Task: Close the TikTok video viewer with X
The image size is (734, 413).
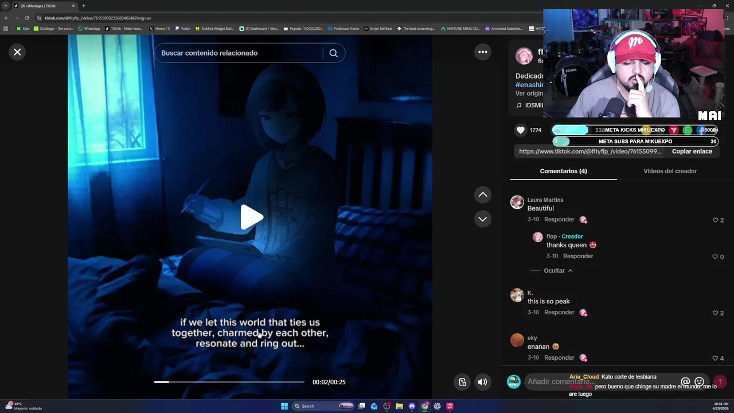Action: coord(17,52)
